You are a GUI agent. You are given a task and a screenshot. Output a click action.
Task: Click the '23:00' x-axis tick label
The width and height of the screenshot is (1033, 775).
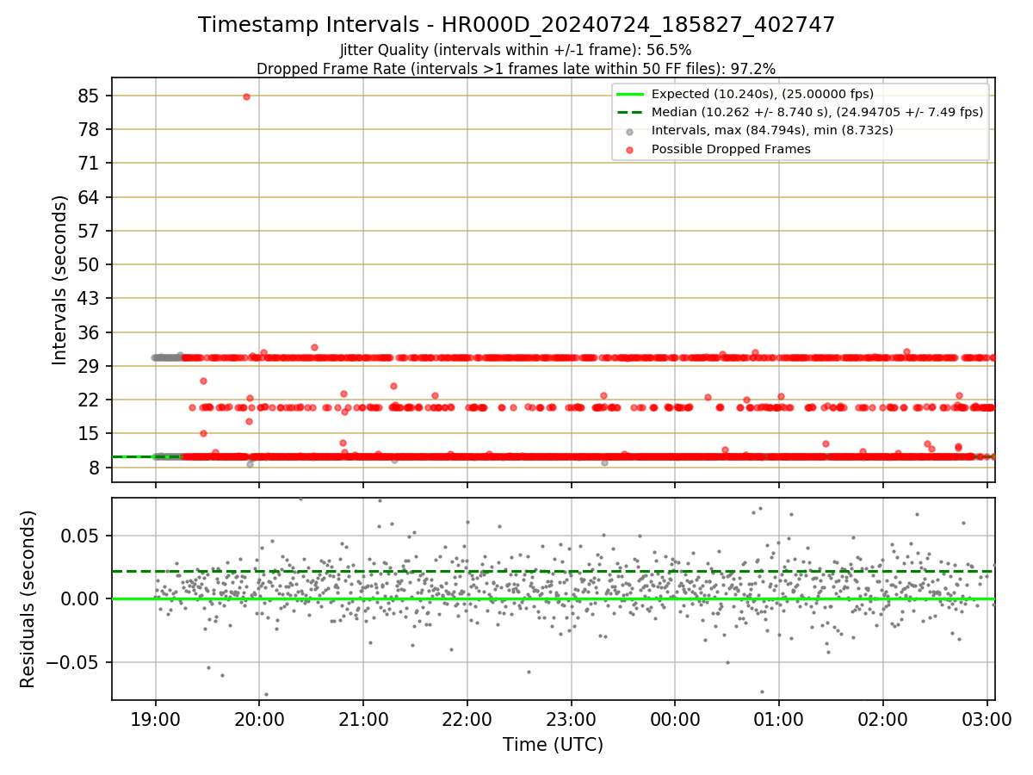click(571, 718)
